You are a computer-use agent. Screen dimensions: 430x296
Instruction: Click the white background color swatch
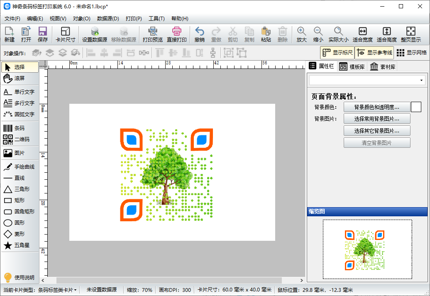point(416,107)
